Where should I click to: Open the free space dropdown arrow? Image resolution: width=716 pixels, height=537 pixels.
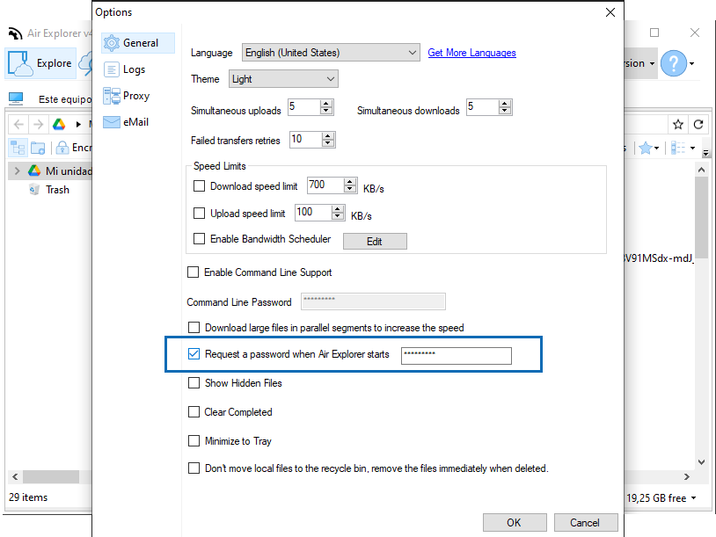coord(694,497)
